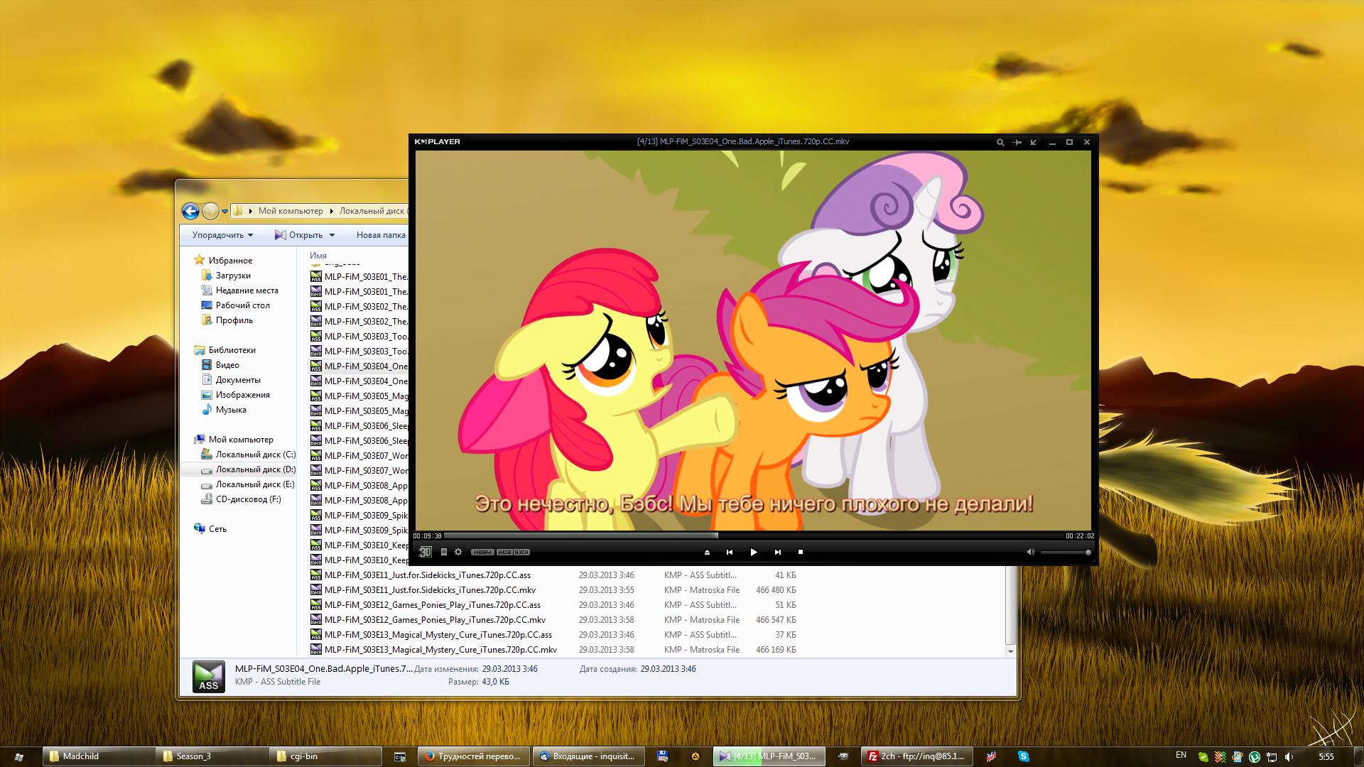Image resolution: width=1364 pixels, height=767 pixels.
Task: Expand the Открыть dropdown arrow
Action: [x=332, y=235]
